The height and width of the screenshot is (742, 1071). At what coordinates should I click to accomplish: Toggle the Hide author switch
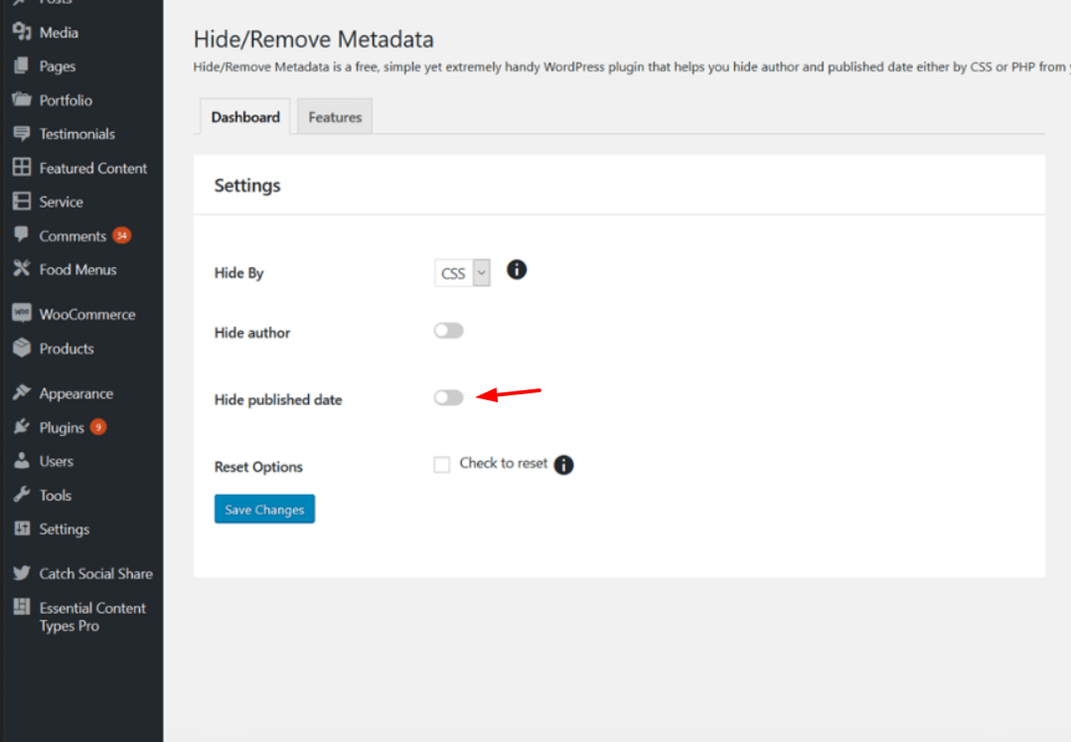pos(449,331)
